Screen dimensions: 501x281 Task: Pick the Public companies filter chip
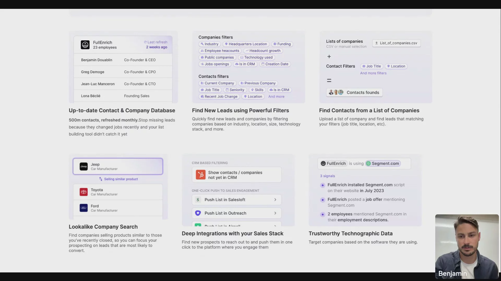[217, 58]
